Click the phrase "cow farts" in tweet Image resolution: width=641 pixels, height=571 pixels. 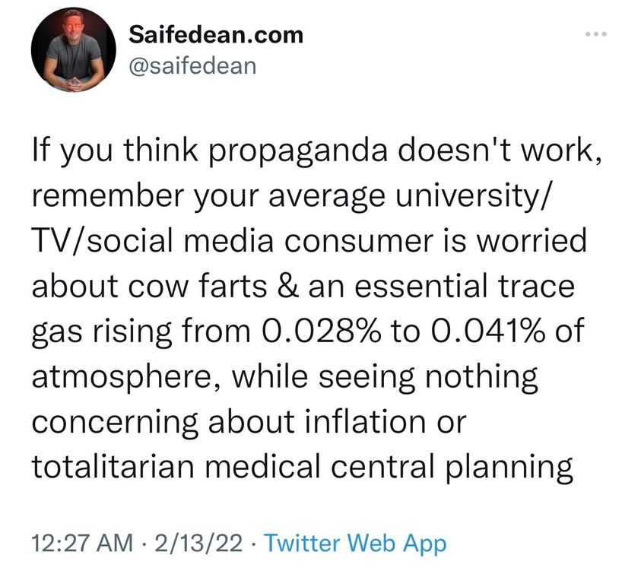tap(207, 286)
